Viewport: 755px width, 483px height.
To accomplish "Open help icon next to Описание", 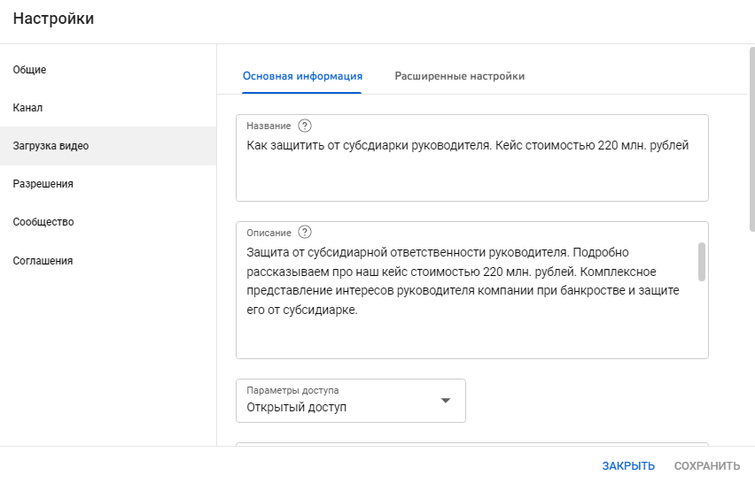I will click(305, 233).
